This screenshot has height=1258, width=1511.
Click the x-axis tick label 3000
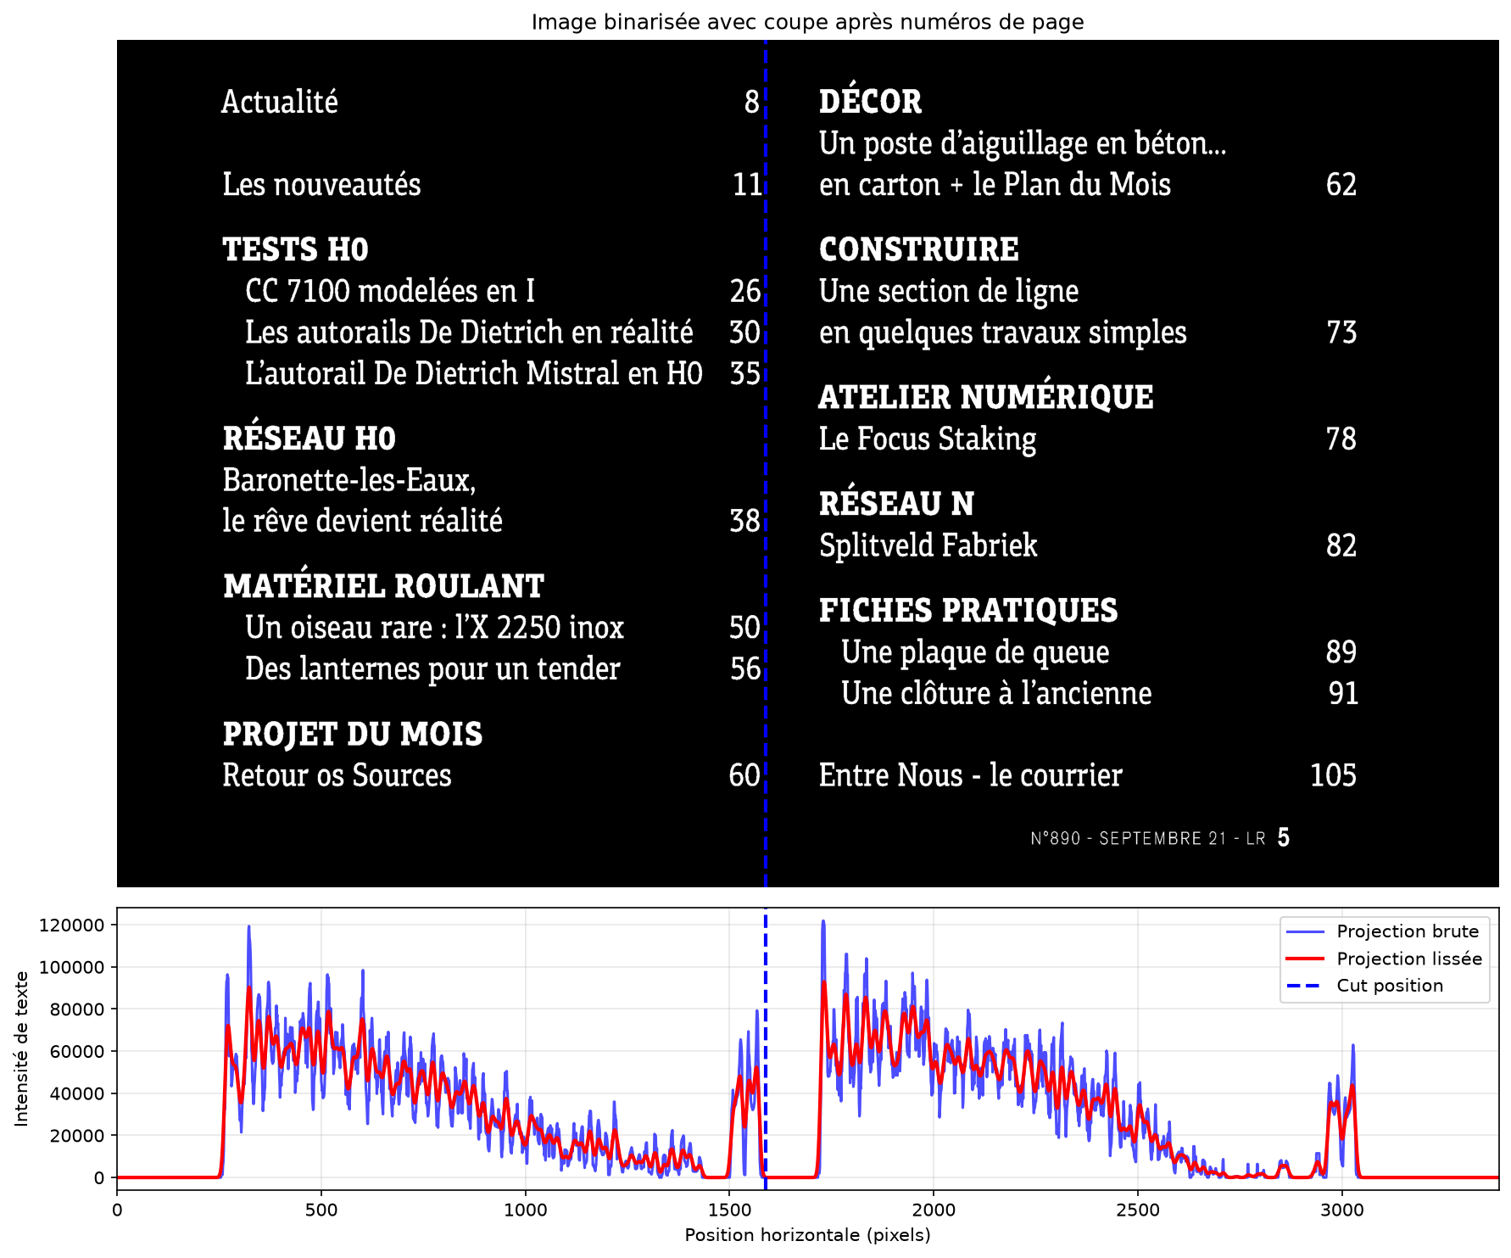(x=1342, y=1210)
